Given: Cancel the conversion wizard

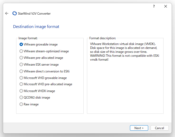Looking at the screenshot, I should pyautogui.click(x=159, y=128).
